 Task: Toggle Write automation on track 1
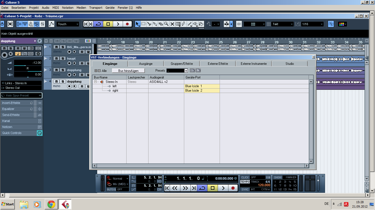[x=88, y=52]
